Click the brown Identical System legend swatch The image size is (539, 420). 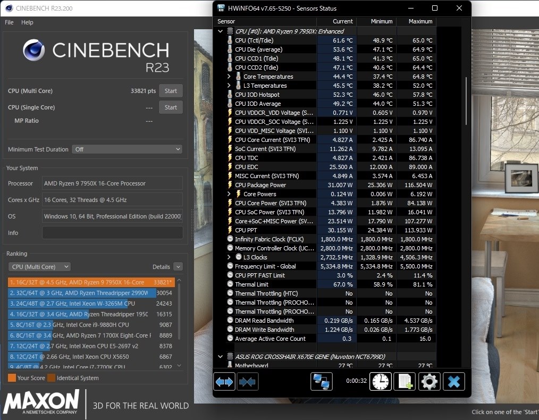(x=51, y=377)
